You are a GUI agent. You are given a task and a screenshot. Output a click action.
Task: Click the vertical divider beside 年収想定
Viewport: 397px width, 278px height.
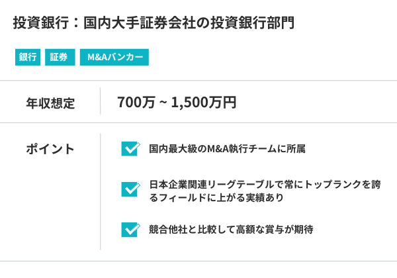click(100, 102)
